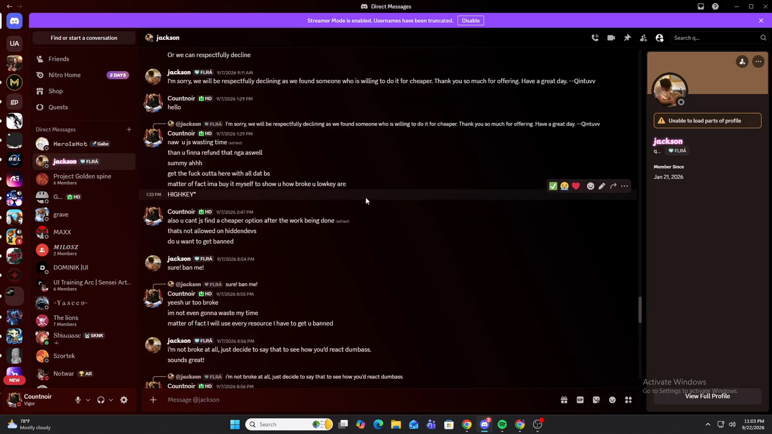Find or start a conversation
Image resolution: width=772 pixels, height=434 pixels.
pyautogui.click(x=84, y=38)
